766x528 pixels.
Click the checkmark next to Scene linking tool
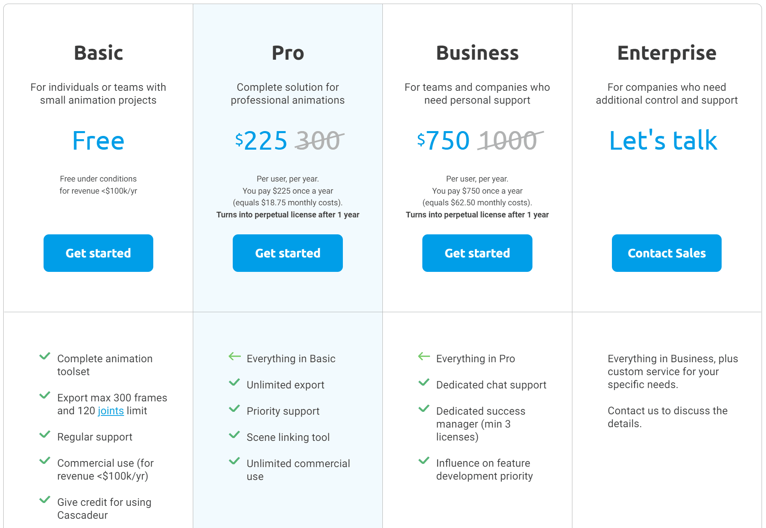pyautogui.click(x=234, y=435)
